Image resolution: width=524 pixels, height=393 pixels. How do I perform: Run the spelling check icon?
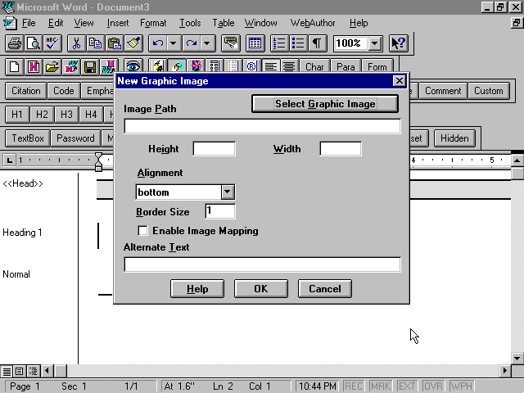pos(52,43)
